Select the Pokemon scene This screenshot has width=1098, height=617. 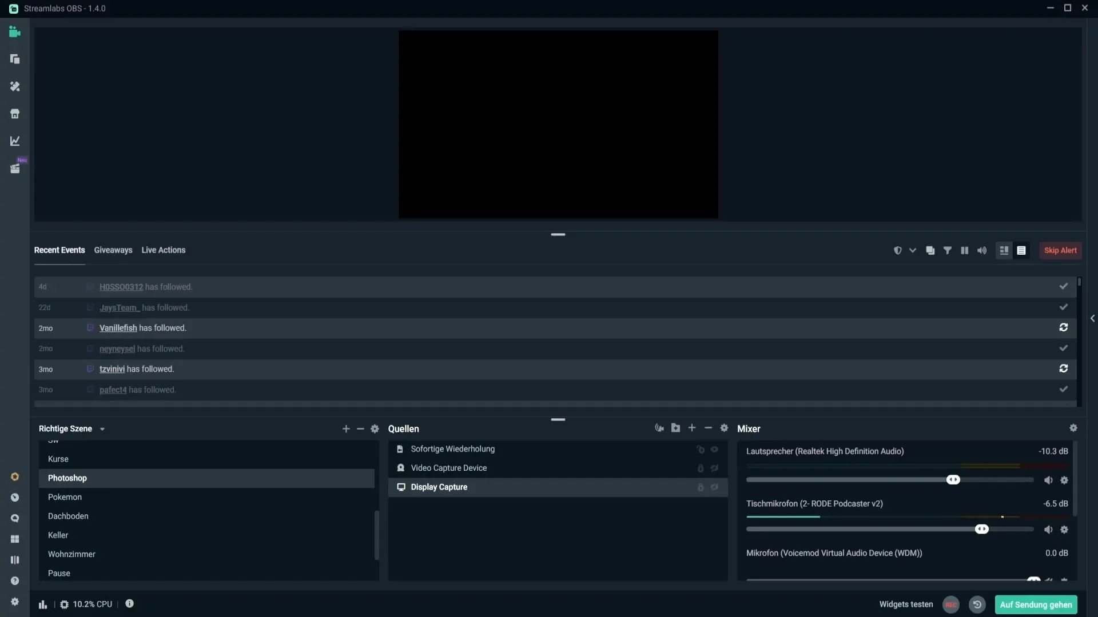(x=206, y=498)
